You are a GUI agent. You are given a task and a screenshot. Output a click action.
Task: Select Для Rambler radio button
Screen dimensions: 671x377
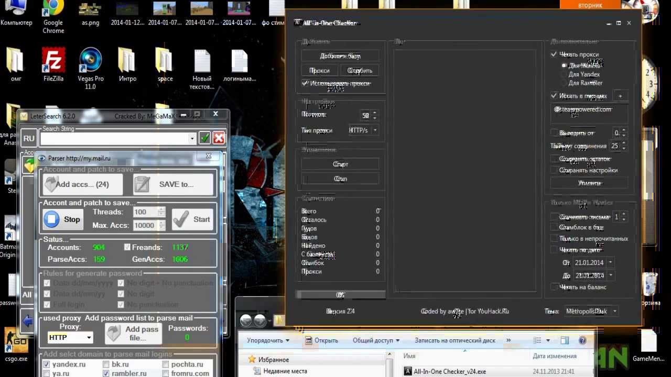click(564, 83)
